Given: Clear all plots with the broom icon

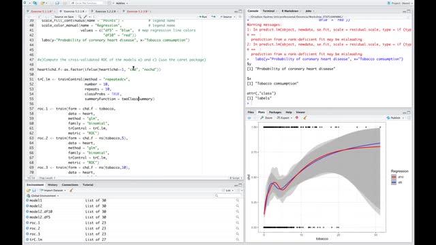Looking at the screenshot, I should point(305,118).
